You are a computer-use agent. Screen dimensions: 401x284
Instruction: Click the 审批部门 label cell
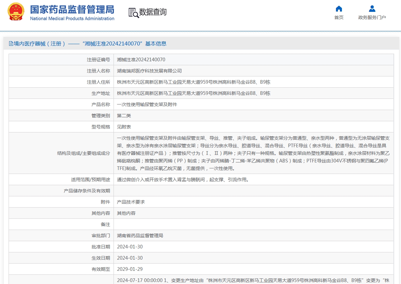[61, 236]
